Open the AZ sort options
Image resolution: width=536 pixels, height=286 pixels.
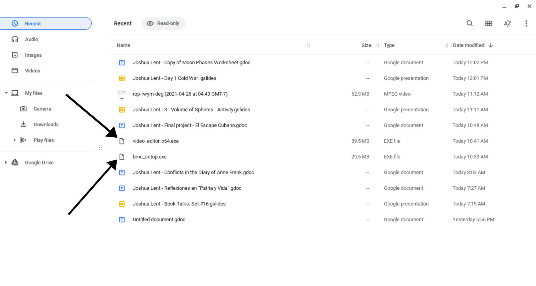(507, 23)
